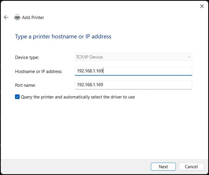Click the printer icon beside Add Printer
The height and width of the screenshot is (175, 209).
coord(17,17)
